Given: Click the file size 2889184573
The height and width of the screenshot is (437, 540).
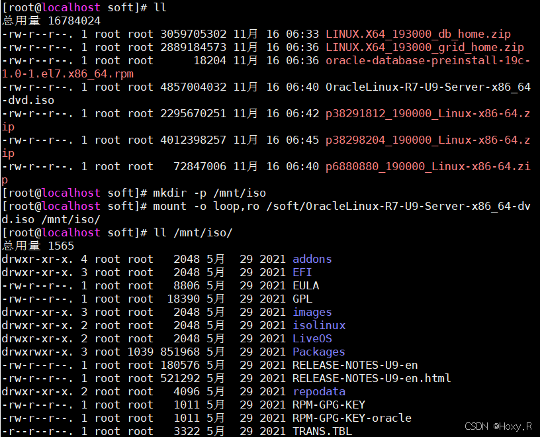Looking at the screenshot, I should point(193,47).
